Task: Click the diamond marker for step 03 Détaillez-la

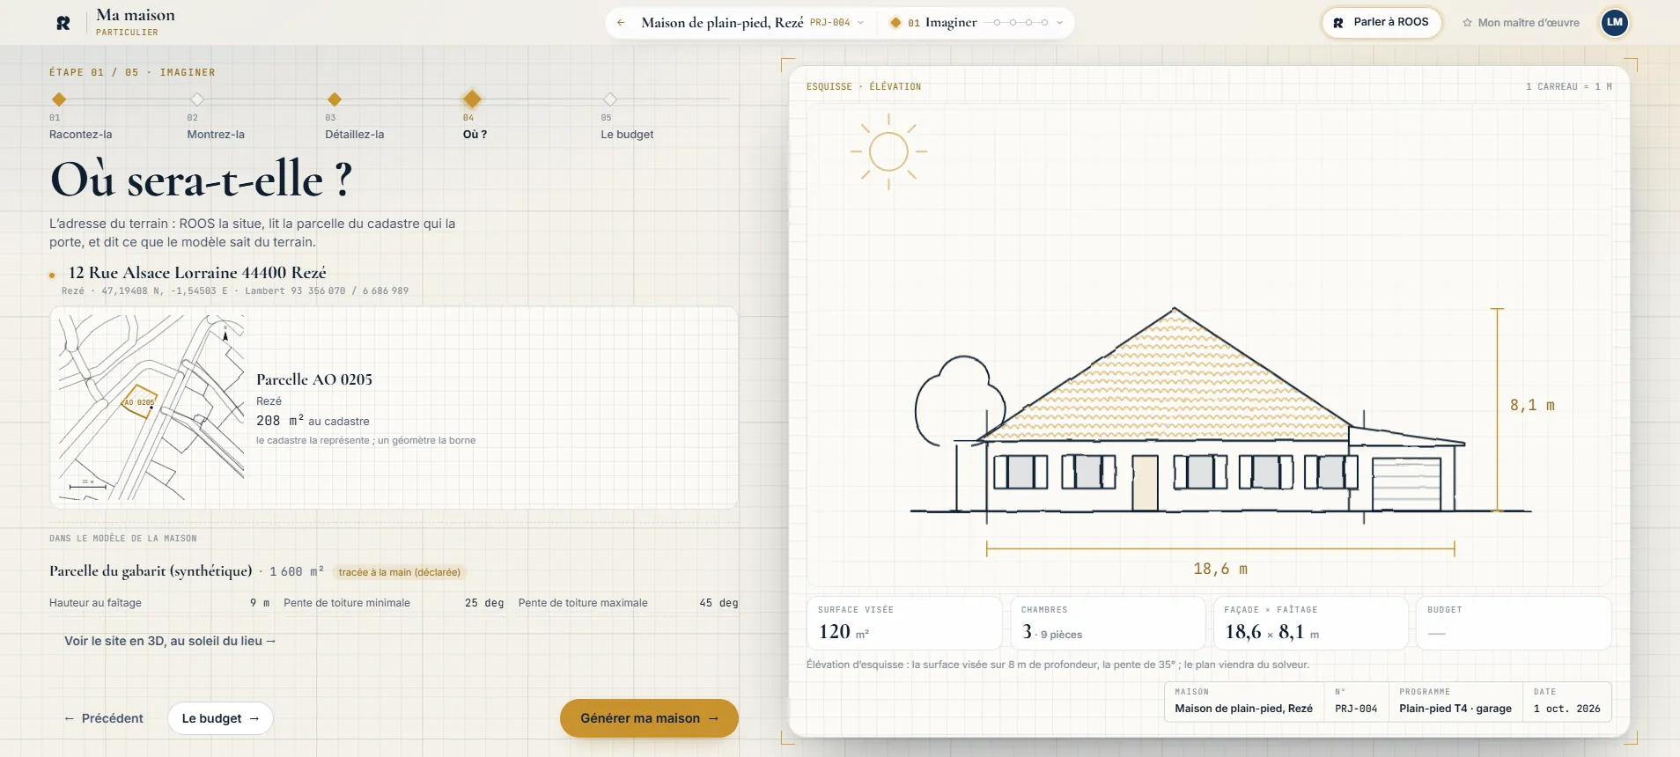Action: 335,99
